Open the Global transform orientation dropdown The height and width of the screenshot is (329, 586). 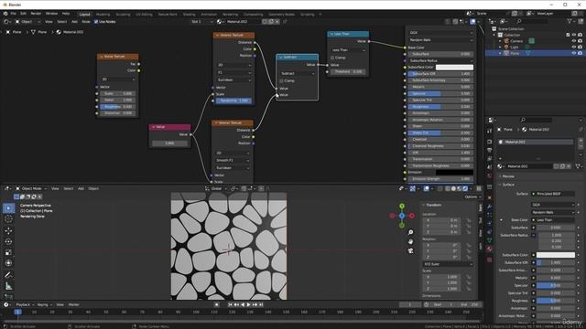(217, 189)
